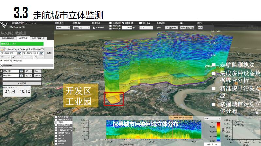Viewport: 261px width, 146px height.
Task: Click the color scale bar beside the chart
Action: [x=218, y=132]
